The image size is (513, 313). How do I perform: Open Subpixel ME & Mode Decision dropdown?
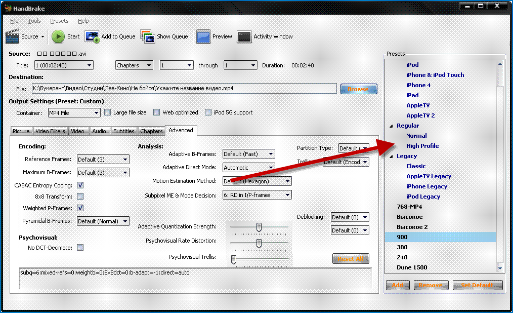pos(257,195)
